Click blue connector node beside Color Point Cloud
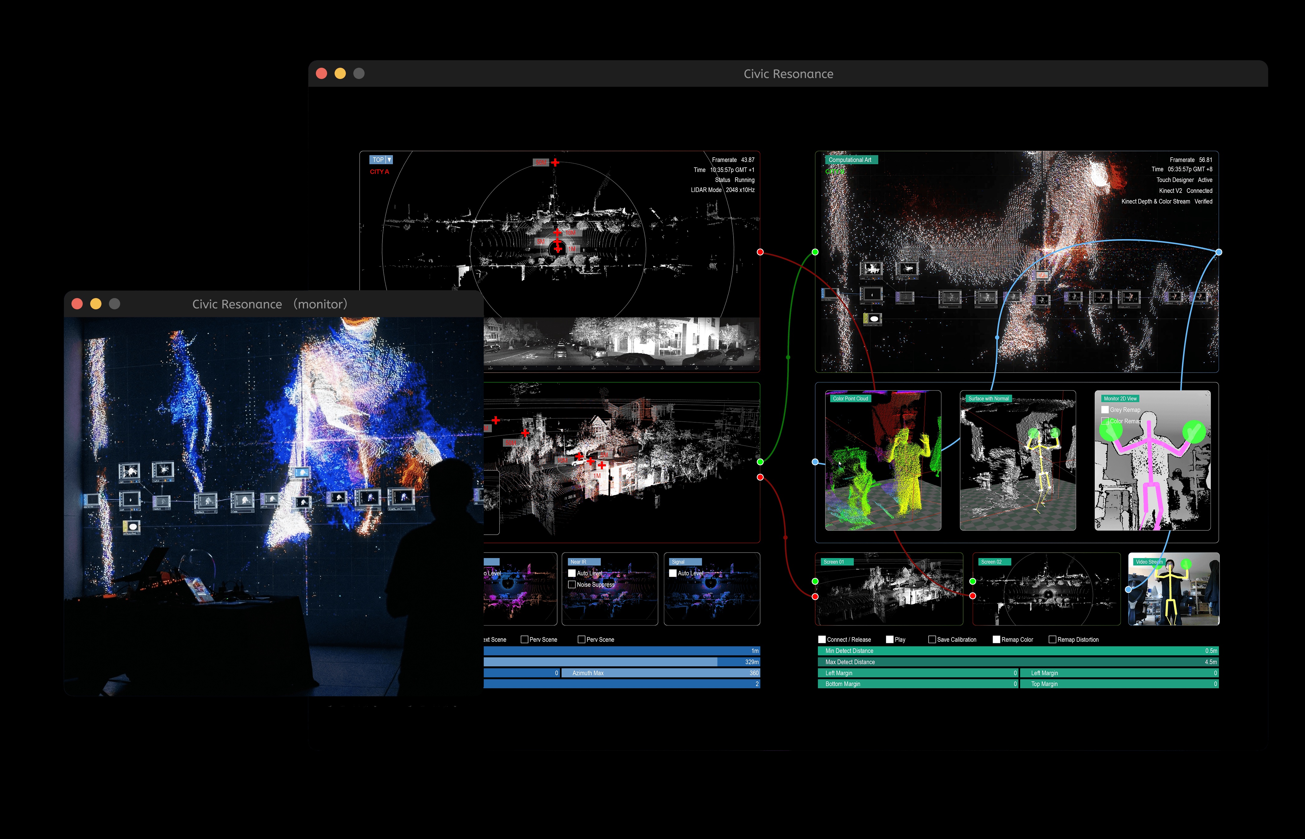1305x839 pixels. point(815,462)
